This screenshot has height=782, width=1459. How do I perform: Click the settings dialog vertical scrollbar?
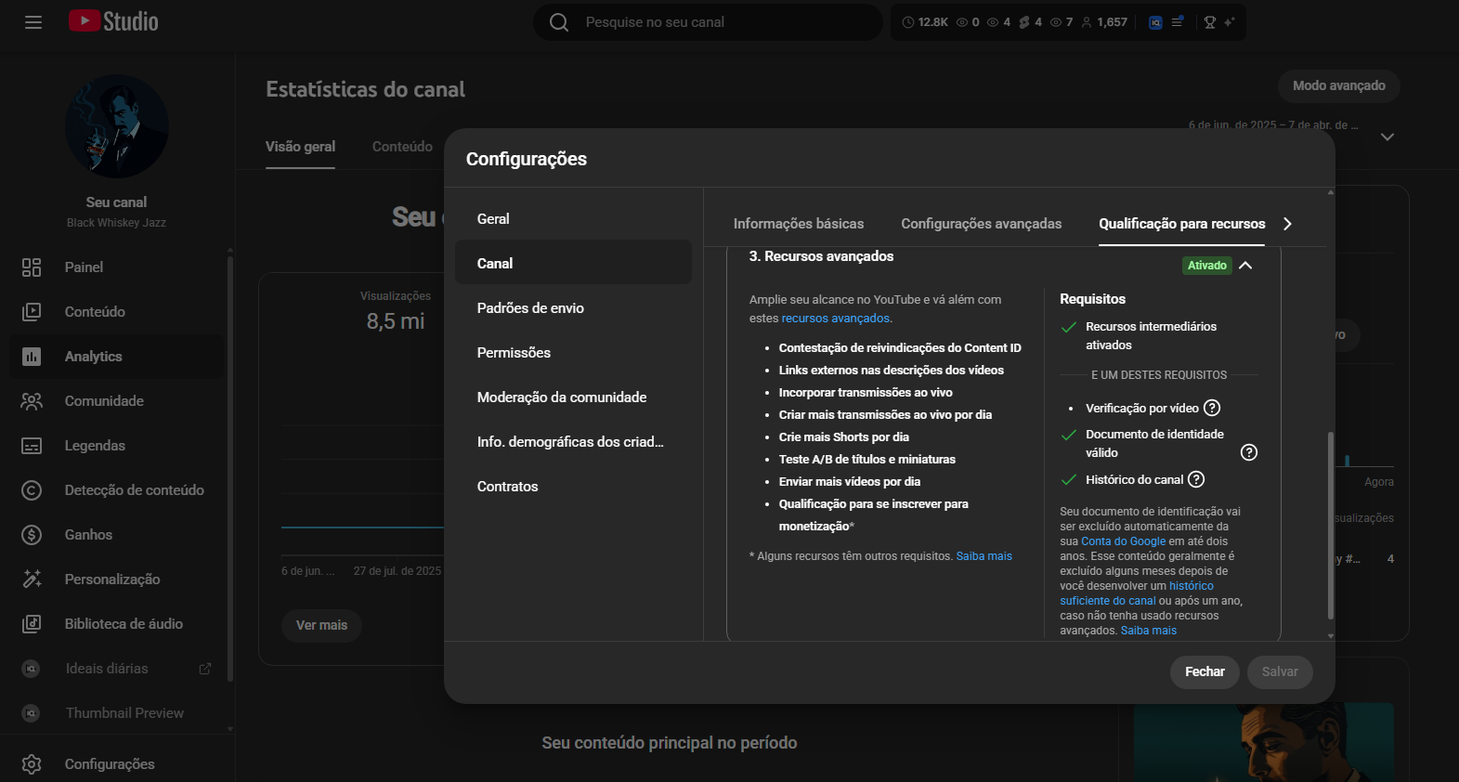click(x=1330, y=525)
